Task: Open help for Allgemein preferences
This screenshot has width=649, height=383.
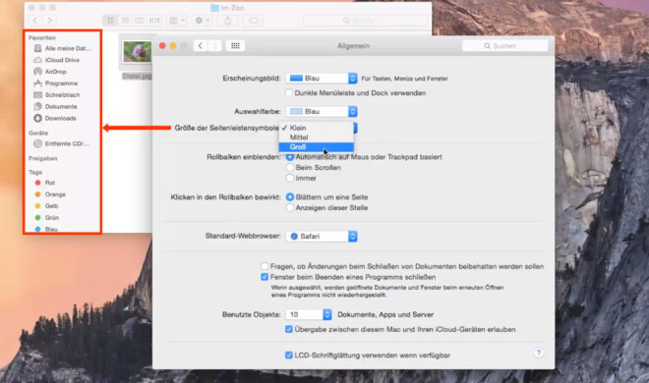Action: [539, 353]
